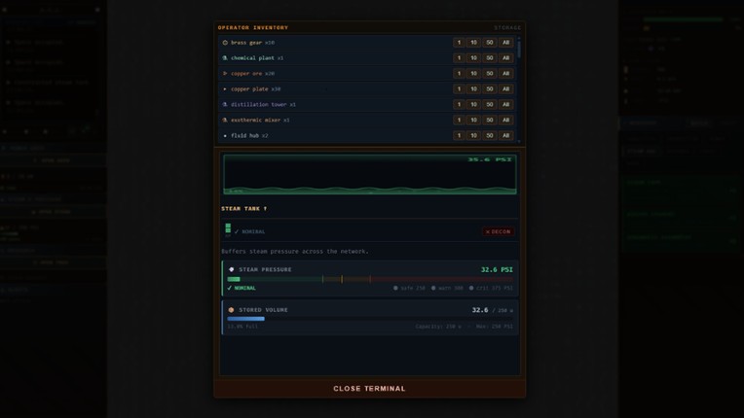Click the brass gear item icon
The image size is (744, 418).
click(225, 43)
